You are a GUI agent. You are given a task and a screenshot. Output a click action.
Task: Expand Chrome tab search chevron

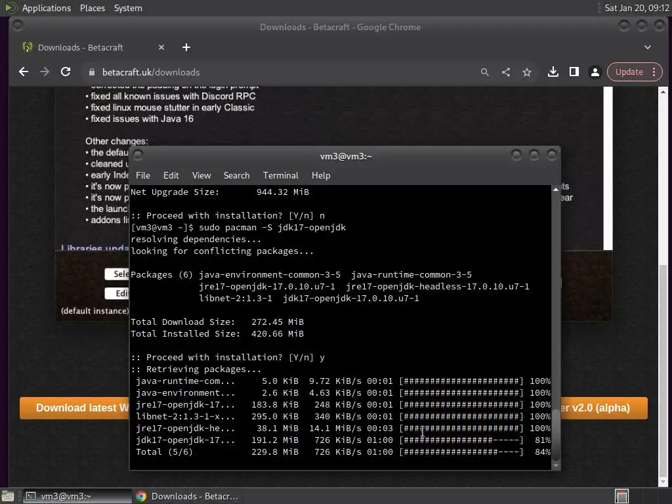pos(648,47)
